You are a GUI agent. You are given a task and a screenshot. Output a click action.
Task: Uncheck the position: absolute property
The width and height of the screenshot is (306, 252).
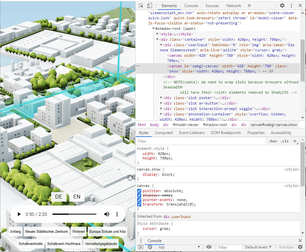tap(139, 191)
